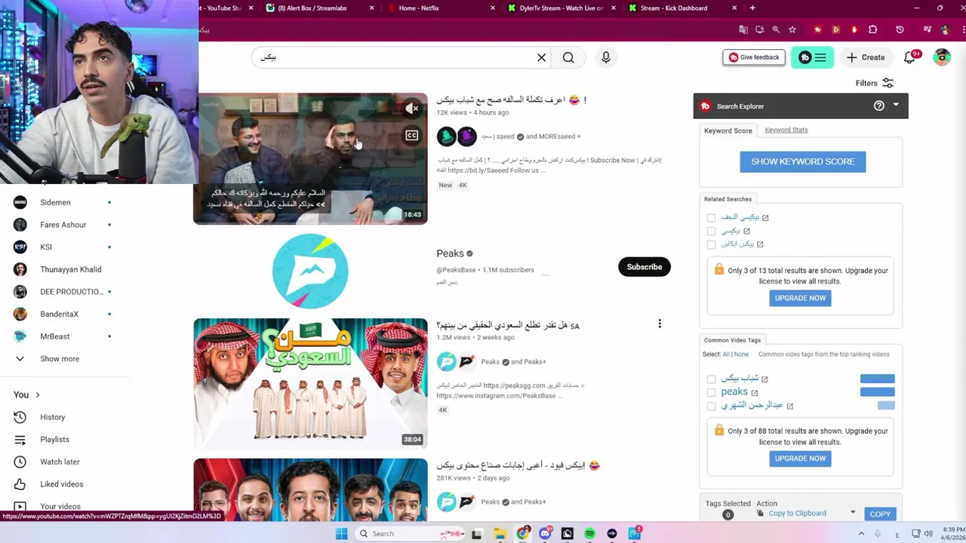Switch to Stream - Kick Dashboard tab
Image resolution: width=966 pixels, height=543 pixels.
681,8
